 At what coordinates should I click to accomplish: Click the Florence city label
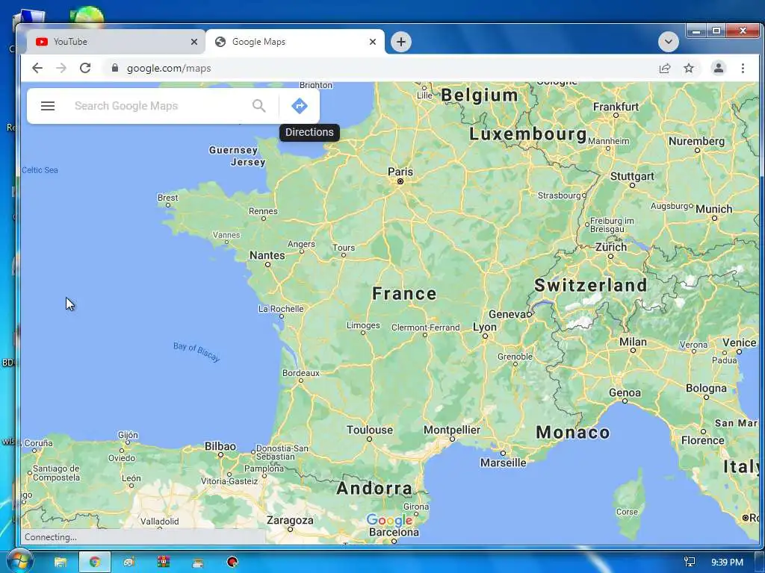[702, 440]
